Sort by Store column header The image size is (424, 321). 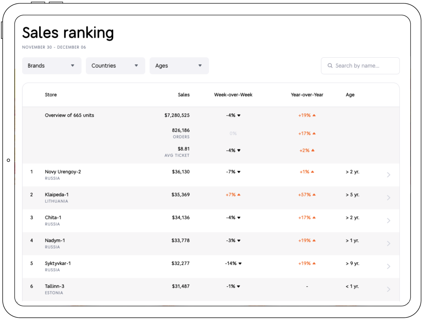coord(51,95)
